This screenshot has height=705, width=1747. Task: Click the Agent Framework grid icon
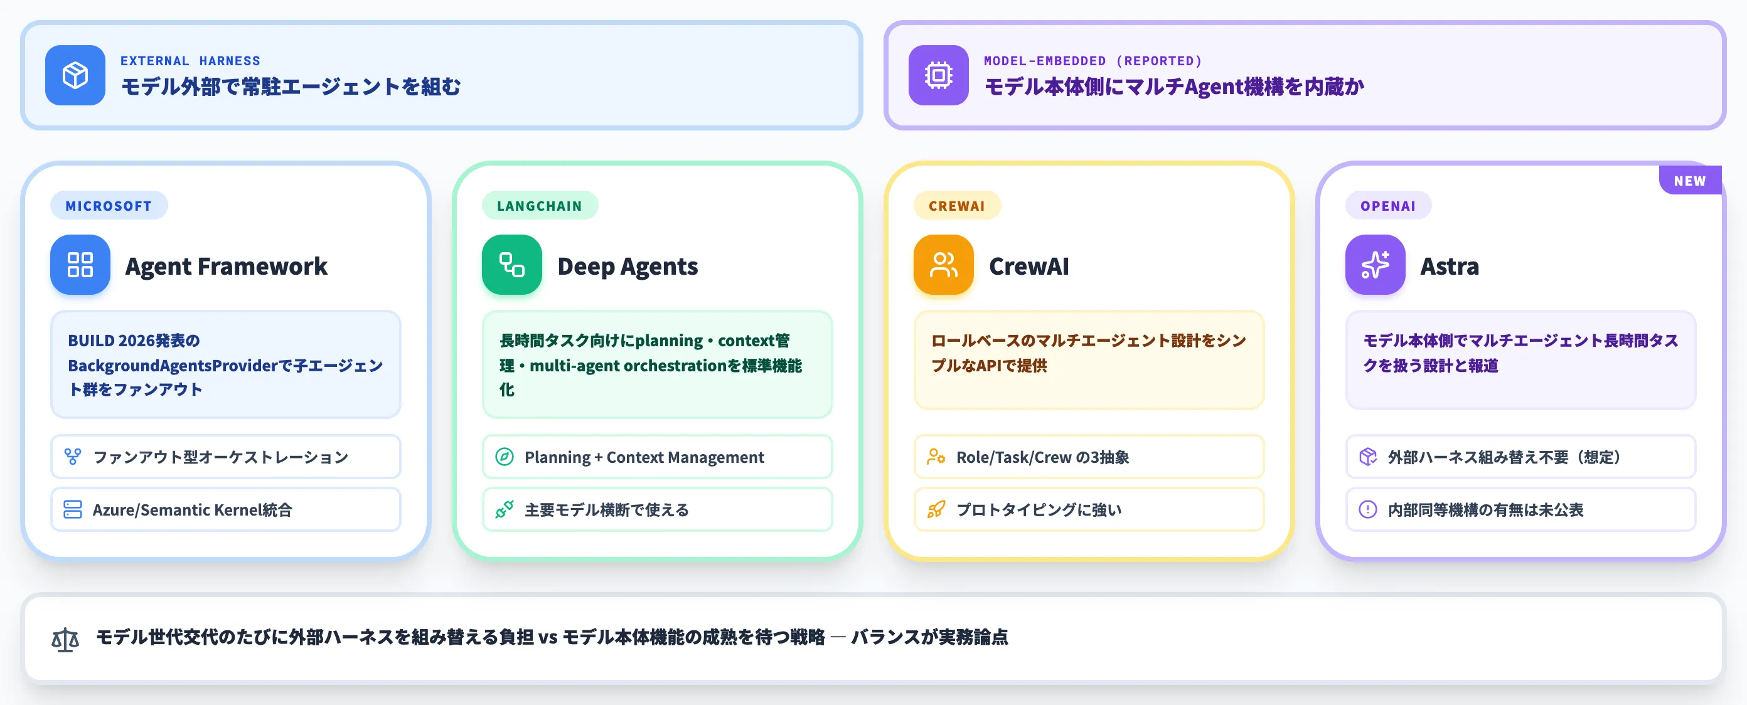click(x=80, y=265)
